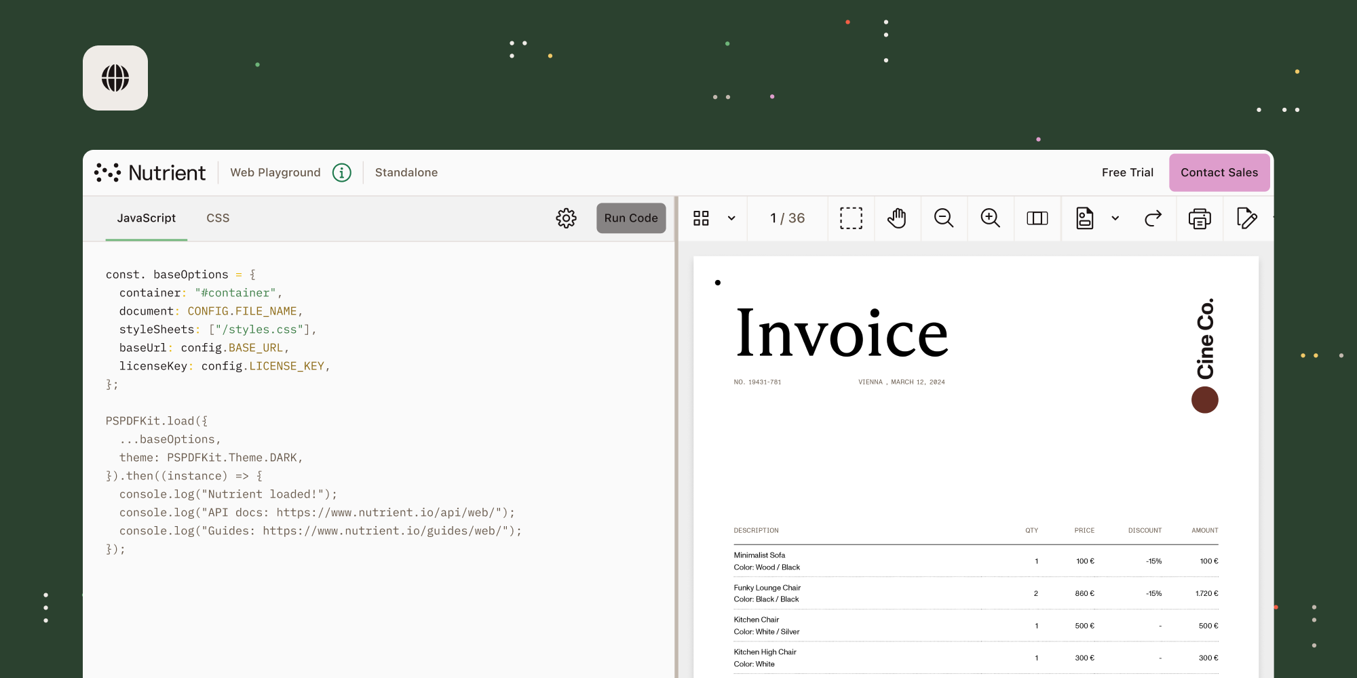The width and height of the screenshot is (1357, 678).
Task: Select the JavaScript tab
Action: tap(146, 218)
